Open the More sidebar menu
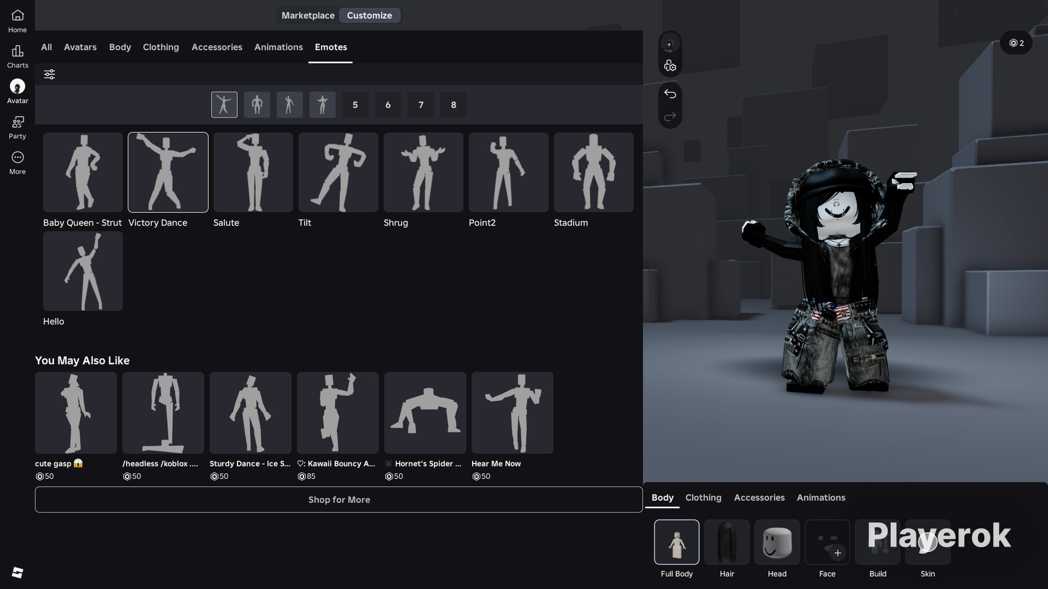 (17, 163)
